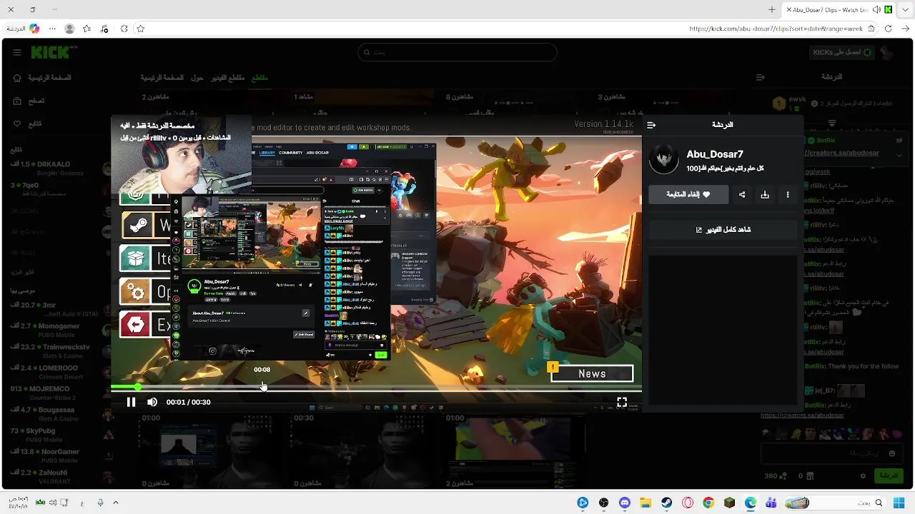Open Discord from taskbar

[625, 503]
